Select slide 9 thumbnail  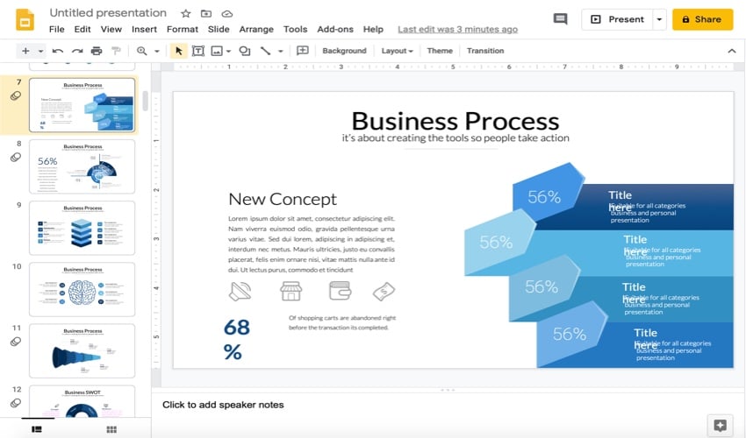(82, 228)
